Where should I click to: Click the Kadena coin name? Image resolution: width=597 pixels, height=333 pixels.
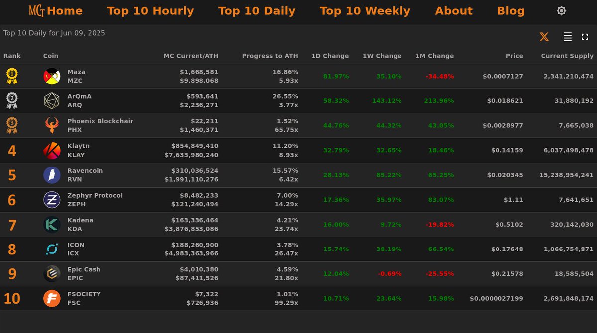click(x=80, y=220)
